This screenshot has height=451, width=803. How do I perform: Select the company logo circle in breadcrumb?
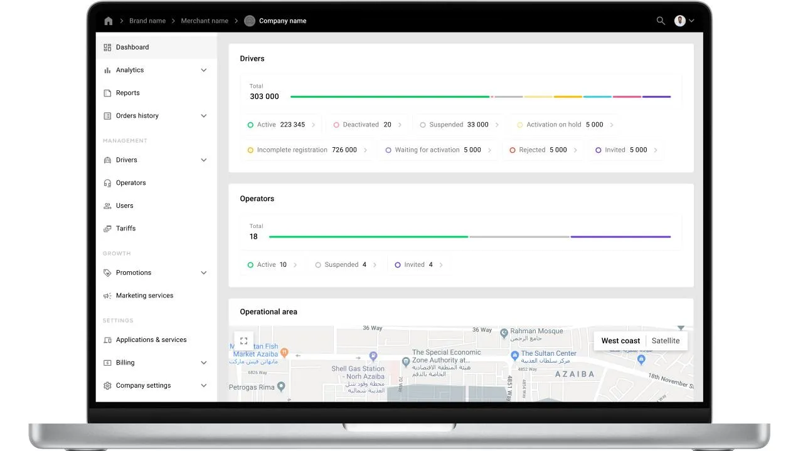(250, 21)
